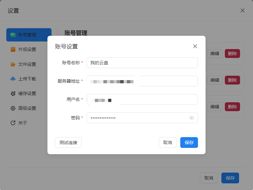Click 编辑 for the second account
The height and width of the screenshot is (190, 253).
click(215, 80)
